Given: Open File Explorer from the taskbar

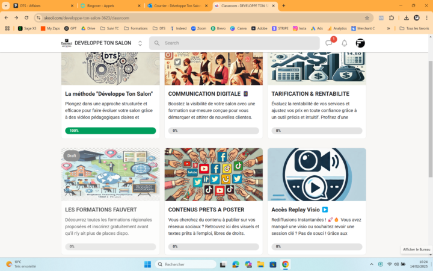Looking at the screenshot, I should pyautogui.click(x=260, y=264).
